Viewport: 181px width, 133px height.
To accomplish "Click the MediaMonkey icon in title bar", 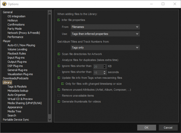I will [4, 4].
